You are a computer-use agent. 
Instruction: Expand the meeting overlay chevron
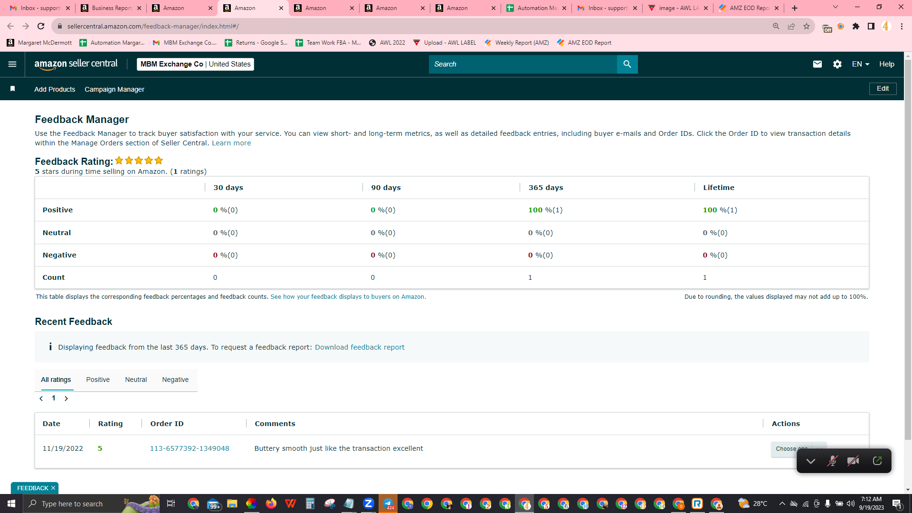point(811,461)
